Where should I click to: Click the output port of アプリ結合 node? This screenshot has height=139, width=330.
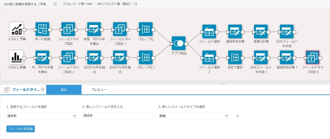tap(187, 43)
